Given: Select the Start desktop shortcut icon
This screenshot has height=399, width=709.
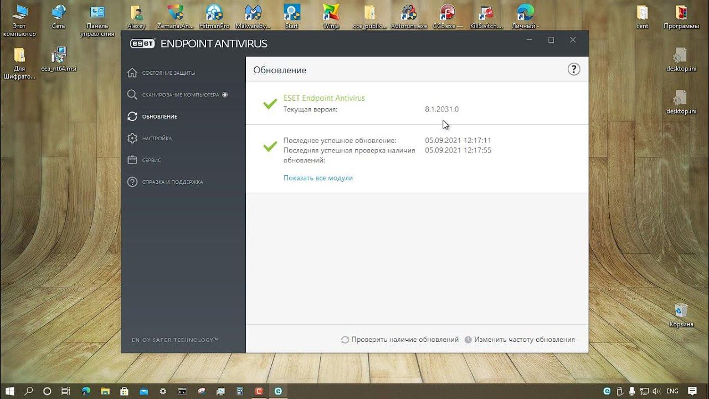Looking at the screenshot, I should [291, 17].
